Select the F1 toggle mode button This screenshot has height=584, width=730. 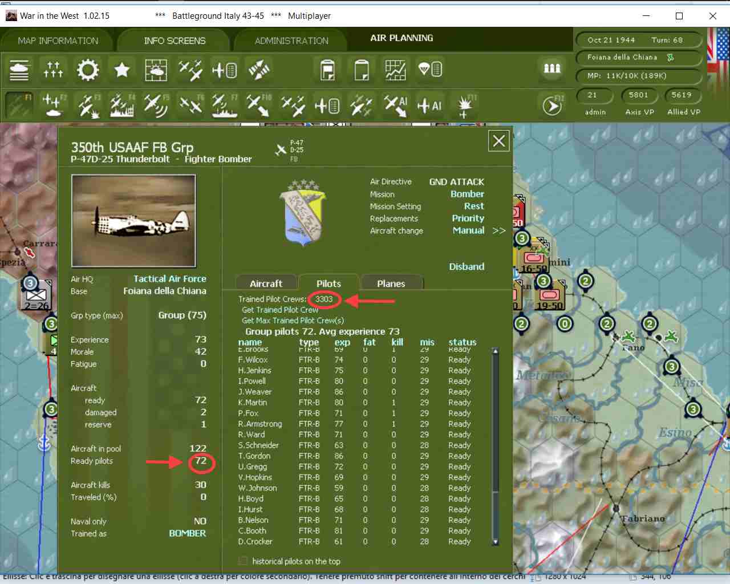(x=19, y=105)
